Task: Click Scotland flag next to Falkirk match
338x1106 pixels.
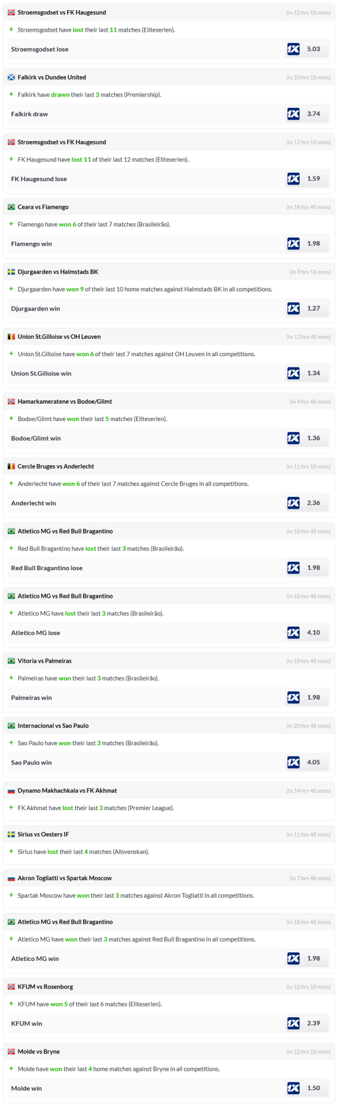Action: (x=11, y=77)
